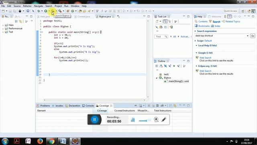Open the Navigate menu

point(39,6)
